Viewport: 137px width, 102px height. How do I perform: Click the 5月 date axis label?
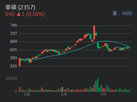(x=27, y=95)
